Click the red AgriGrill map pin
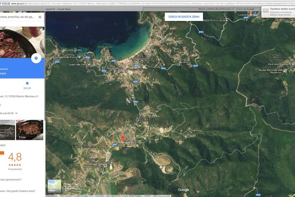 [123, 138]
